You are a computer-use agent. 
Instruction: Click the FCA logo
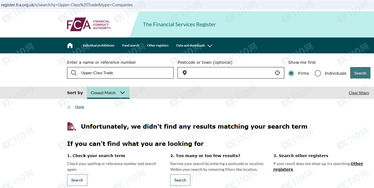89,25
